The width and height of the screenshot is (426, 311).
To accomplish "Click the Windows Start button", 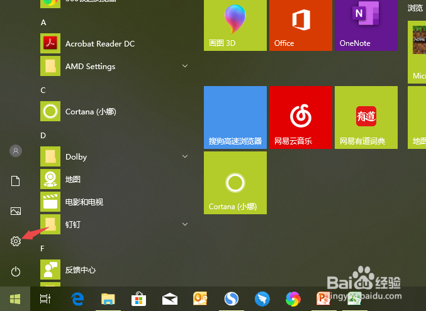I will pos(15,299).
